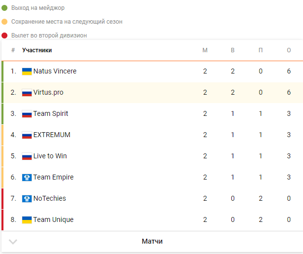Viewport: 303px width, 254px height.
Task: Click the flag icon next to Live to Win
Action: point(27,156)
